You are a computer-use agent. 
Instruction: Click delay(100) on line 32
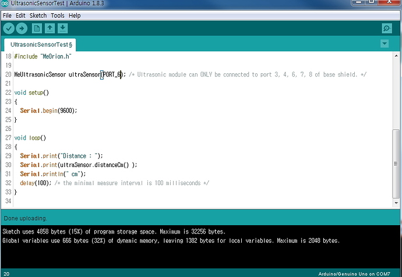36,183
